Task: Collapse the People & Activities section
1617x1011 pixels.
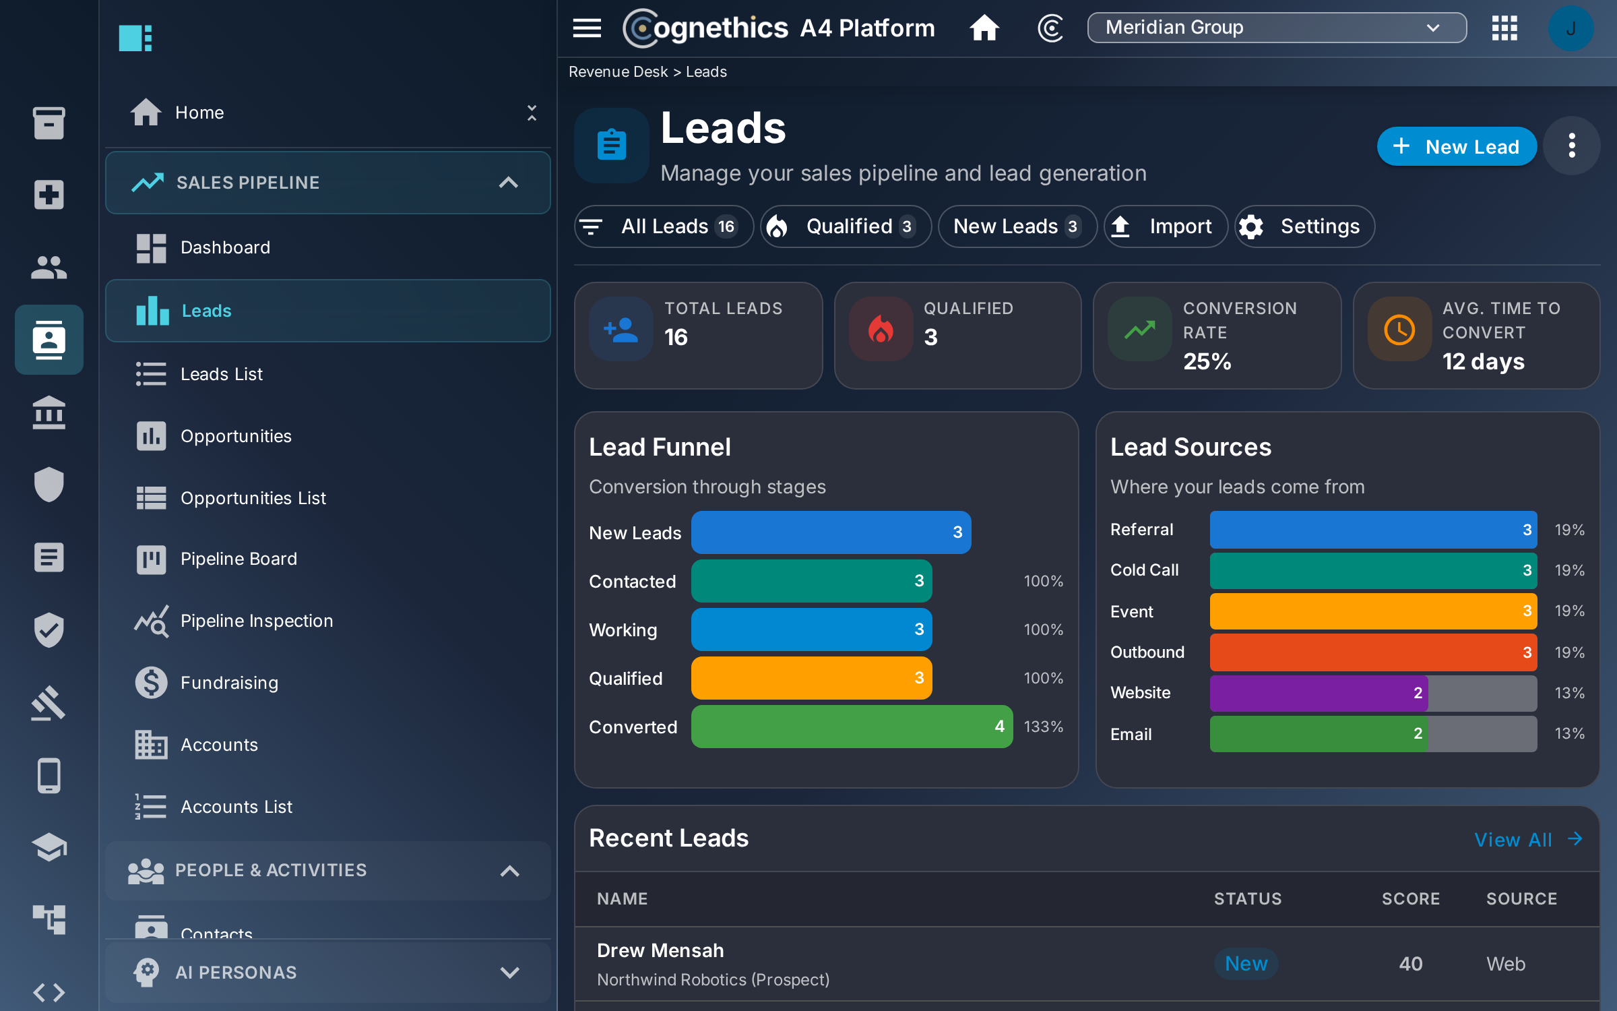Action: pos(328,870)
